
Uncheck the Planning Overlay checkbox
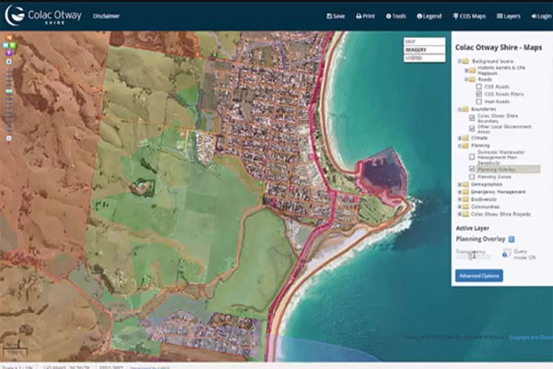[x=472, y=169]
